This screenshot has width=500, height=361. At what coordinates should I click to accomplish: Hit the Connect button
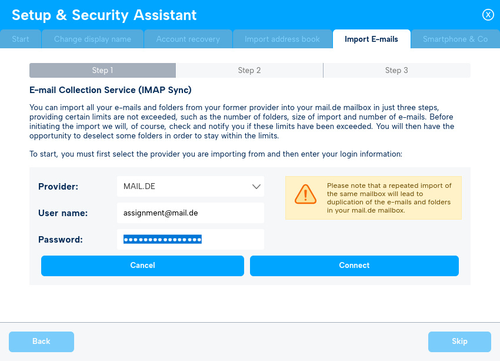point(354,266)
